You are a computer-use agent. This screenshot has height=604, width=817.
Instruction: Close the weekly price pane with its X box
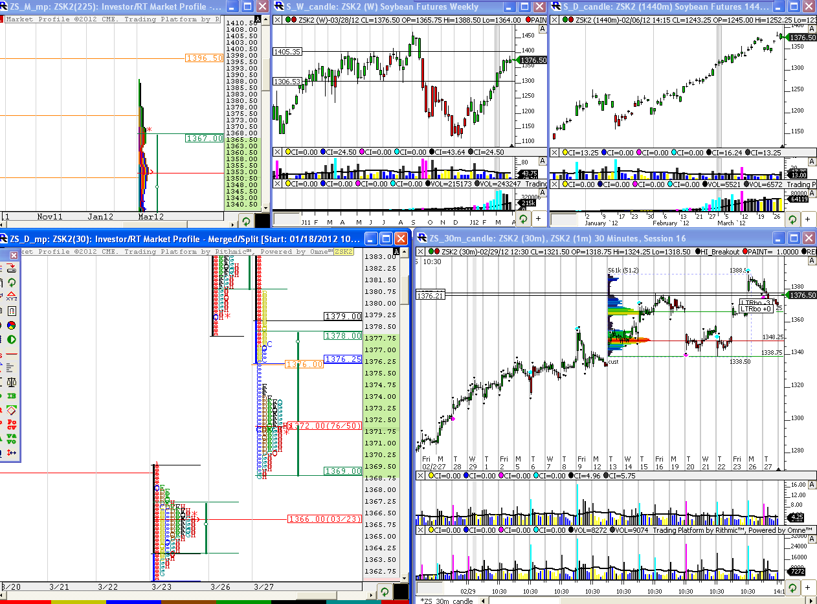(278, 19)
